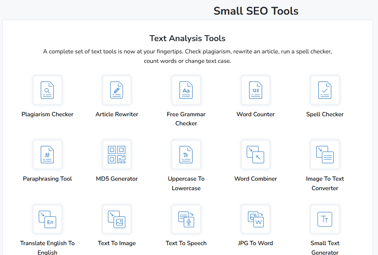Open the Word Counter 123 icon
This screenshot has height=255, width=378.
[255, 90]
